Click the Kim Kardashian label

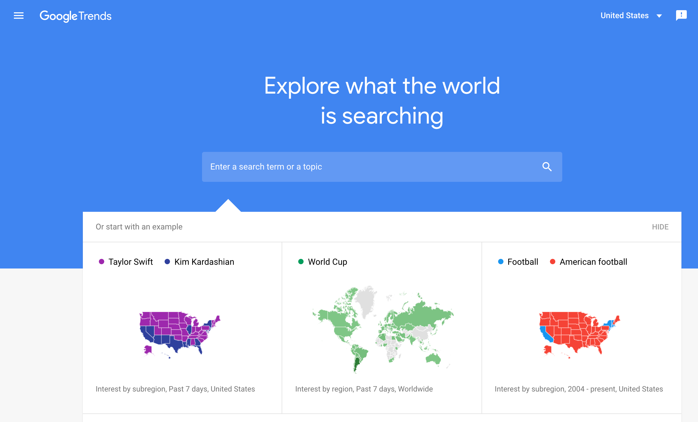click(x=204, y=262)
